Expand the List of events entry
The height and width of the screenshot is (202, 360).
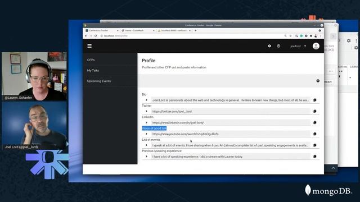pyautogui.click(x=146, y=145)
